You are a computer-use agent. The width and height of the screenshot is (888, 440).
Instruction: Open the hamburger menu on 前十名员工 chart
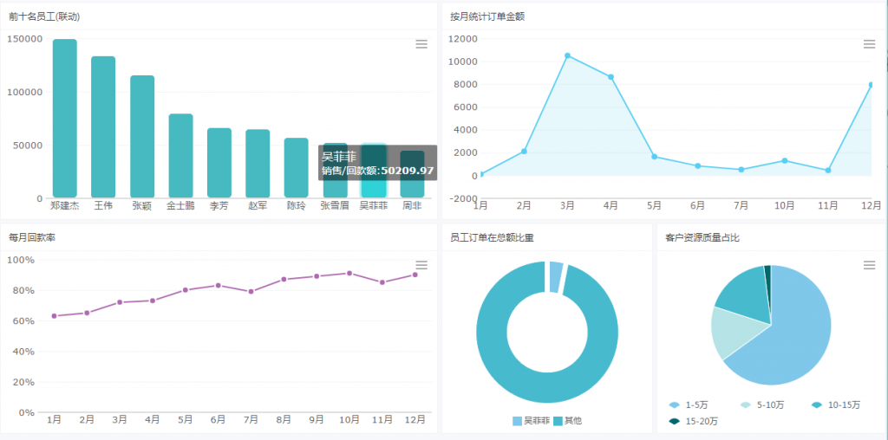(421, 44)
